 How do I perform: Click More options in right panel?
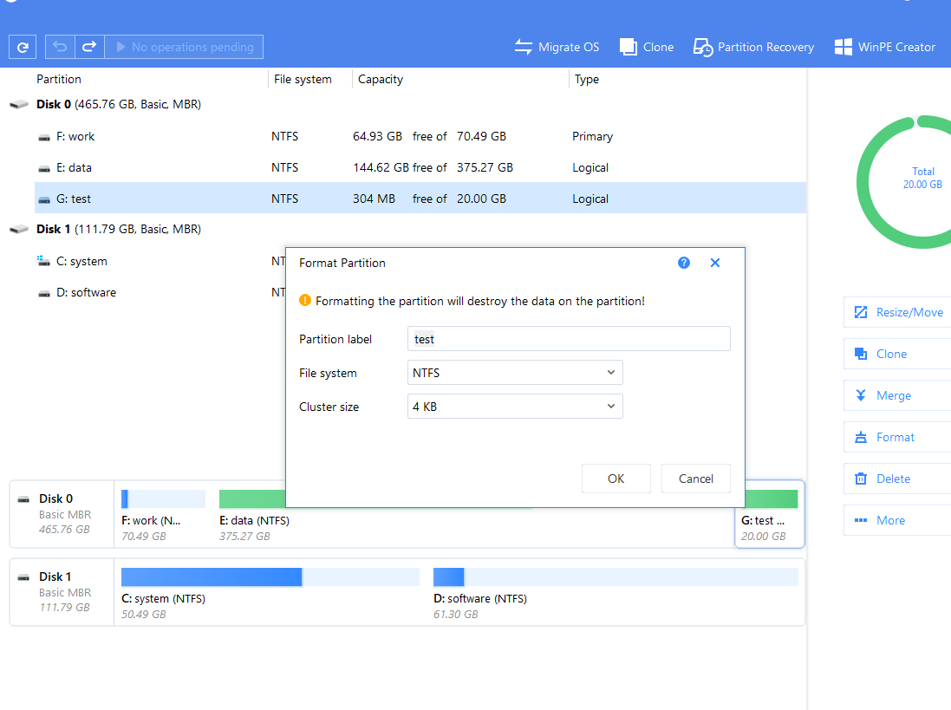pos(897,520)
